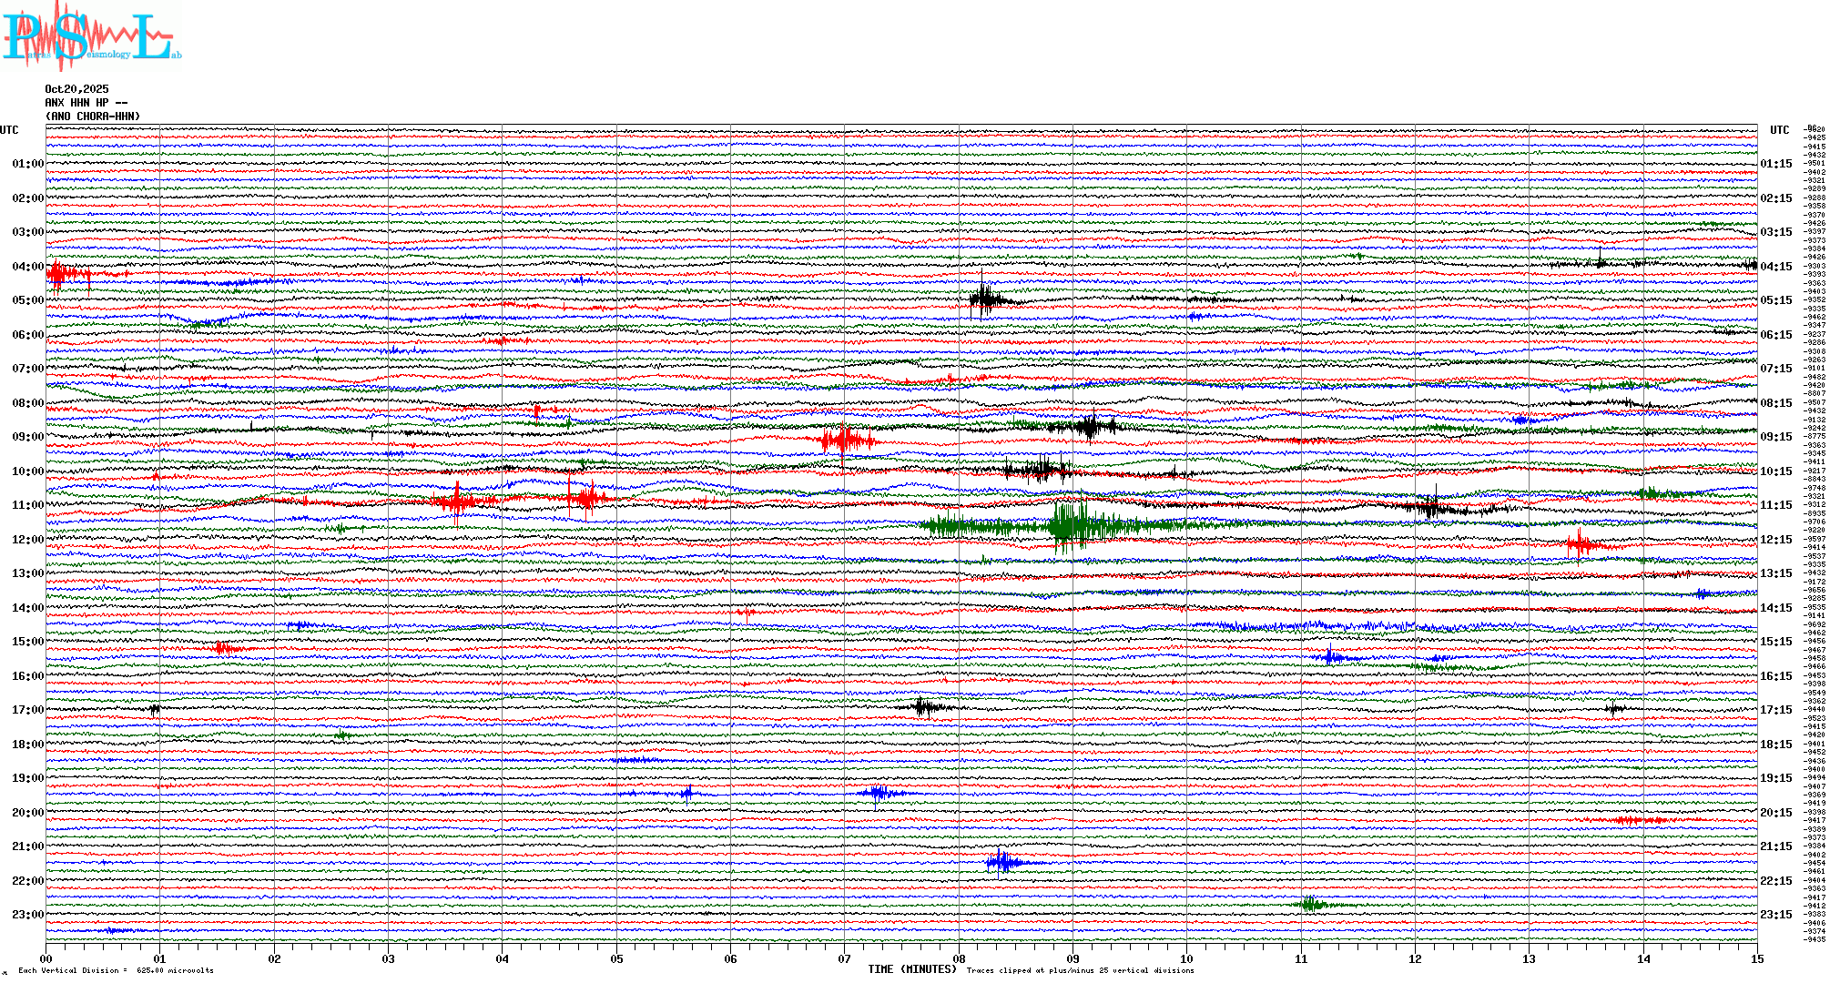Click the red burst on 09:00 trace
The image size is (1830, 983).
pyautogui.click(x=844, y=441)
